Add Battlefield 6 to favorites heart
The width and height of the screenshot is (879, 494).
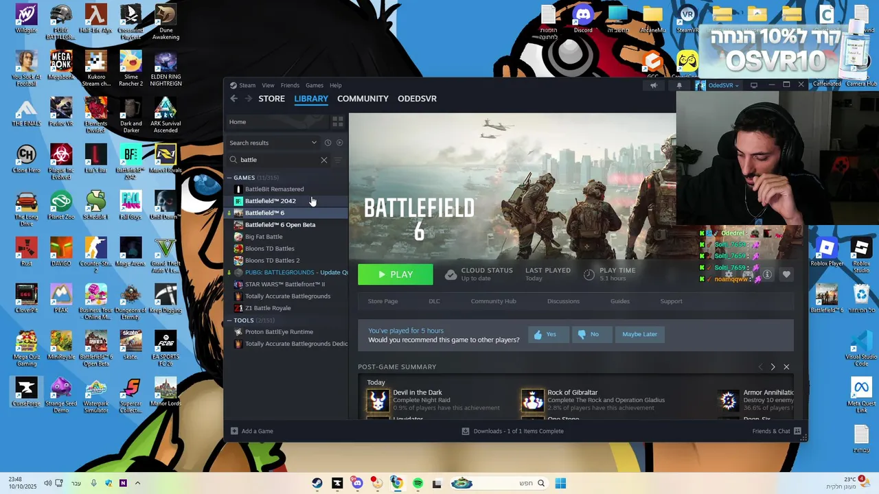pyautogui.click(x=786, y=274)
